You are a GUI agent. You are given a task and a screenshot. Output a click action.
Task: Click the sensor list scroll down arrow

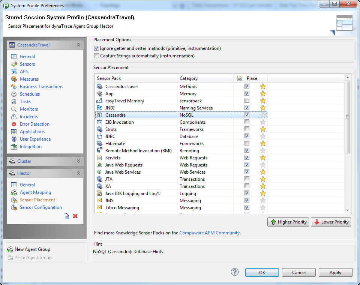[348, 210]
